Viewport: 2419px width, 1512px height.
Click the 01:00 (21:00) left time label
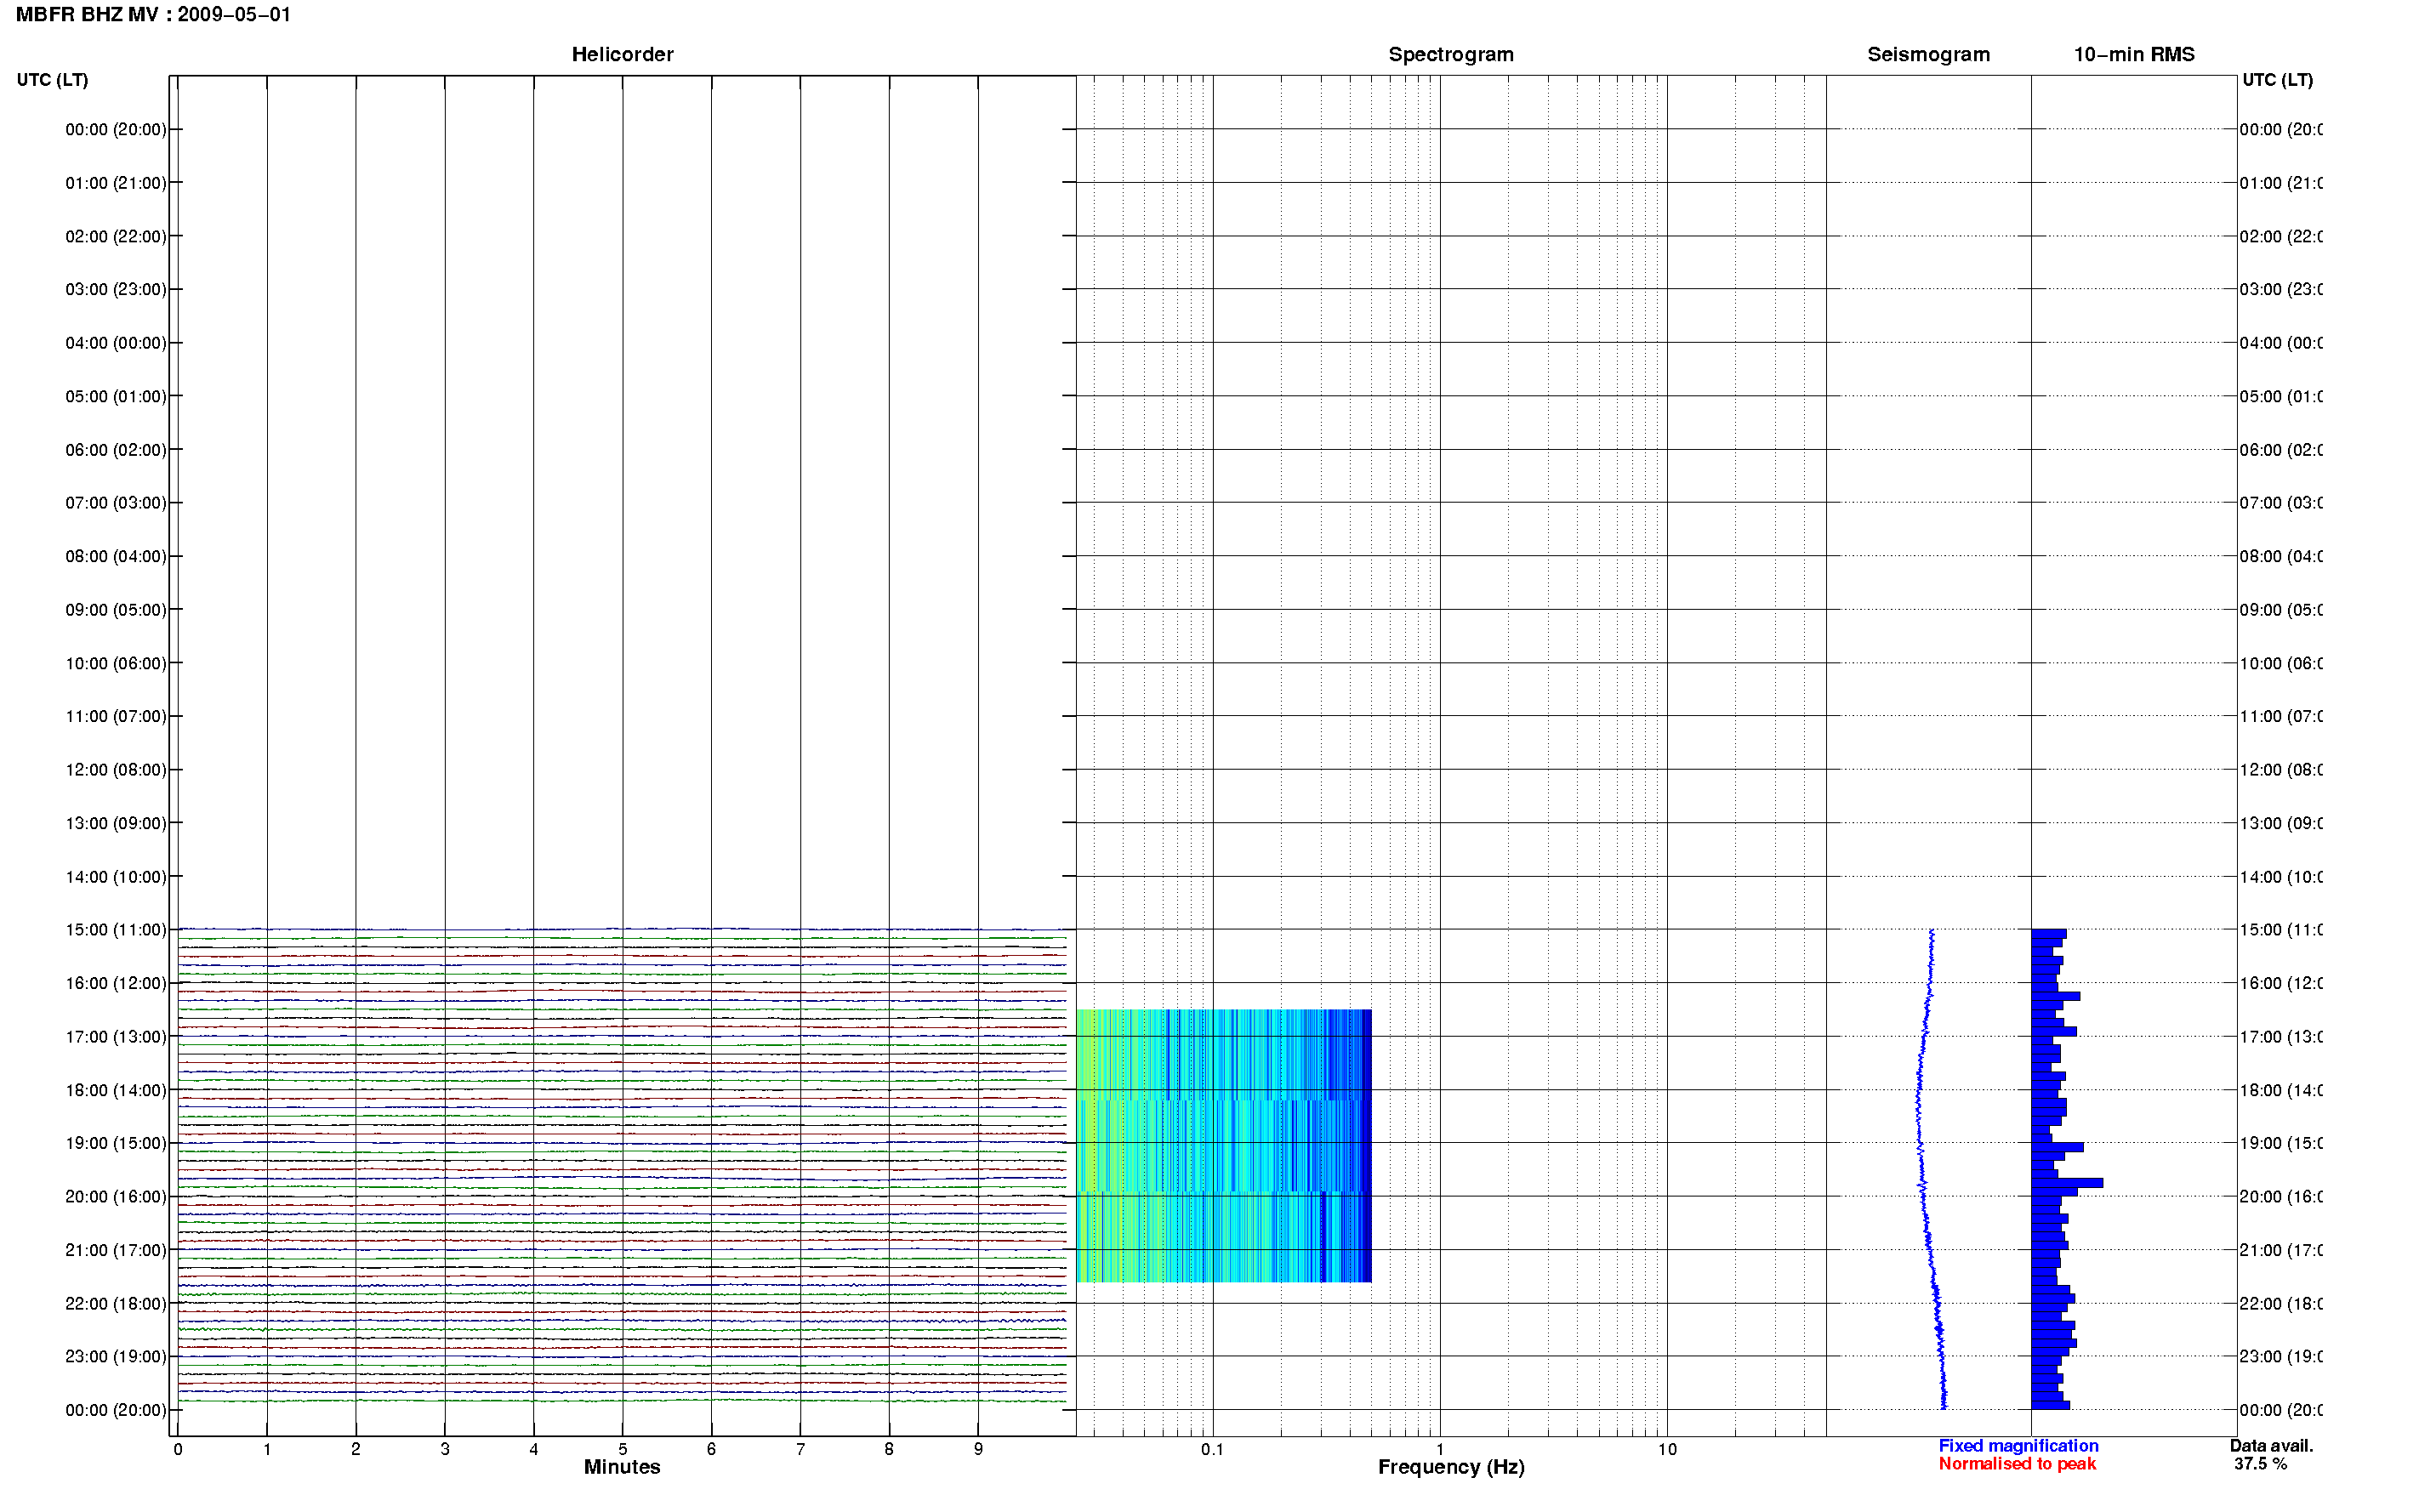point(116,183)
